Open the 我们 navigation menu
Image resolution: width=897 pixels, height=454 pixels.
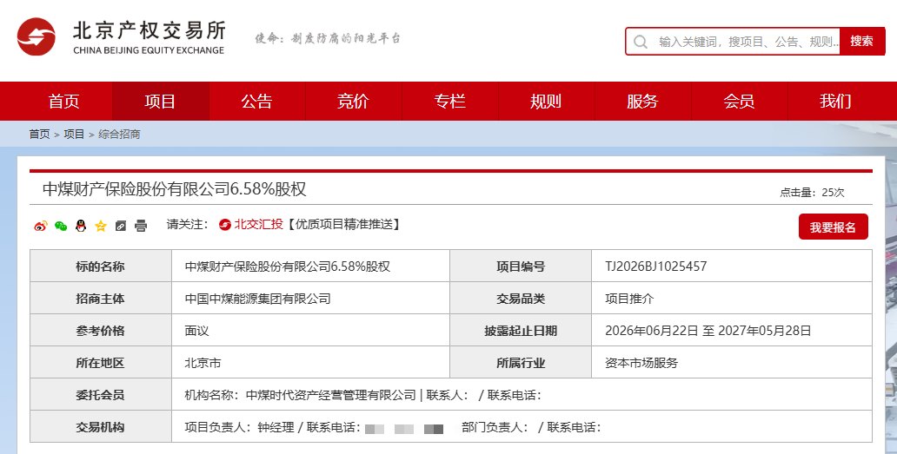pyautogui.click(x=836, y=101)
